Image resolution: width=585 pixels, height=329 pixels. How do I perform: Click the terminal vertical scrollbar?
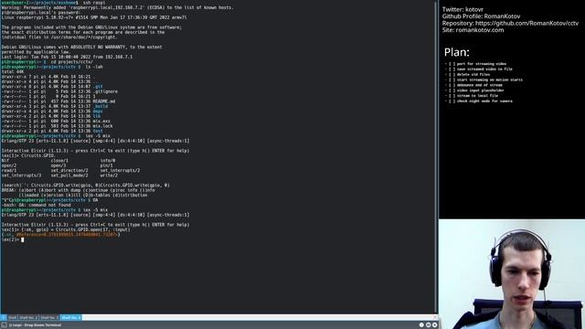pyautogui.click(x=435, y=156)
